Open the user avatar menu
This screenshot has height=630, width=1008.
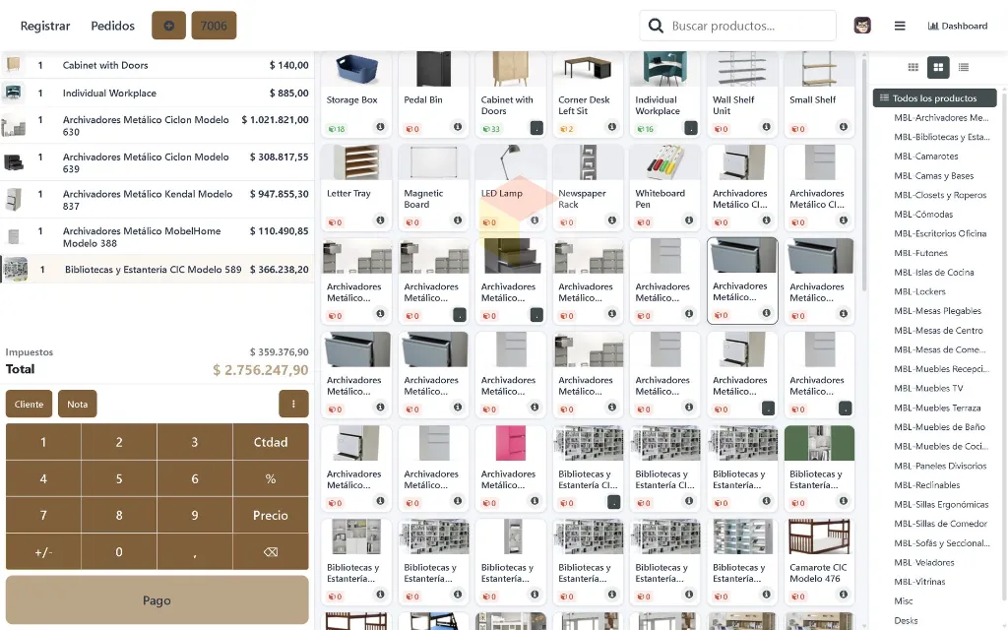862,26
